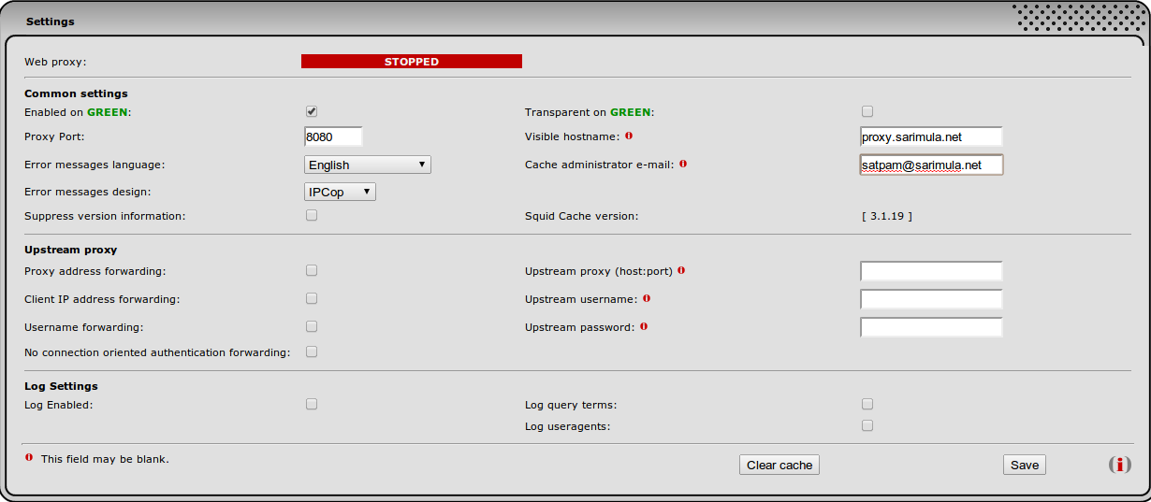This screenshot has width=1151, height=502.
Task: Click the Visible hostname text field
Action: pos(931,136)
